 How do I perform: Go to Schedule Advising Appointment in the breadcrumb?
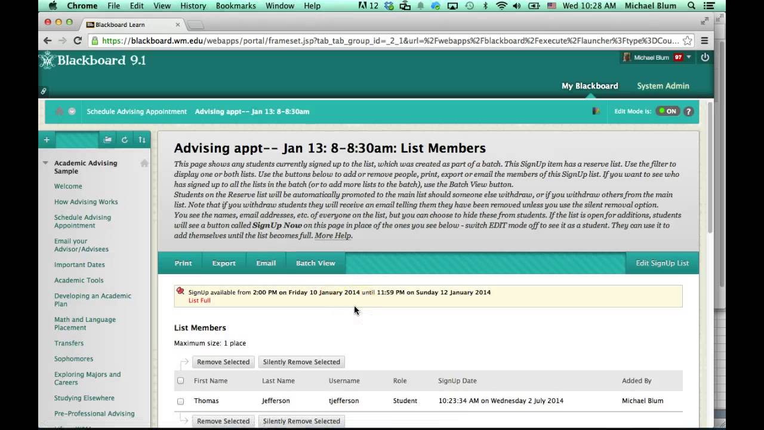[137, 112]
